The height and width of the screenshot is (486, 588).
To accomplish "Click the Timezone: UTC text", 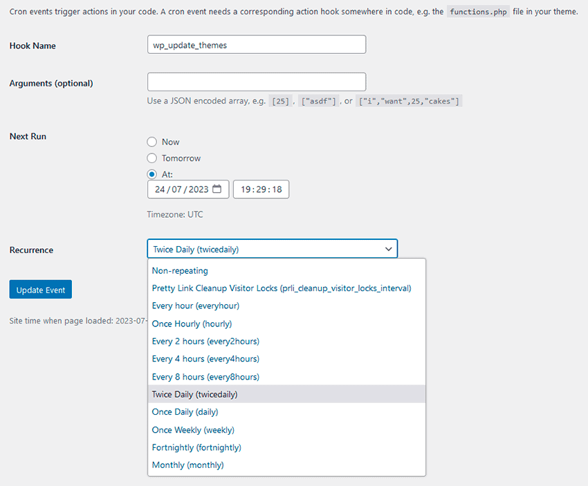I will pos(175,214).
